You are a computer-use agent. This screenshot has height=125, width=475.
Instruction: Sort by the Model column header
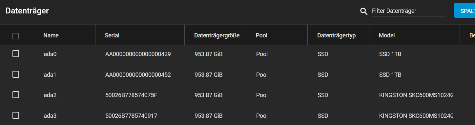pos(387,35)
